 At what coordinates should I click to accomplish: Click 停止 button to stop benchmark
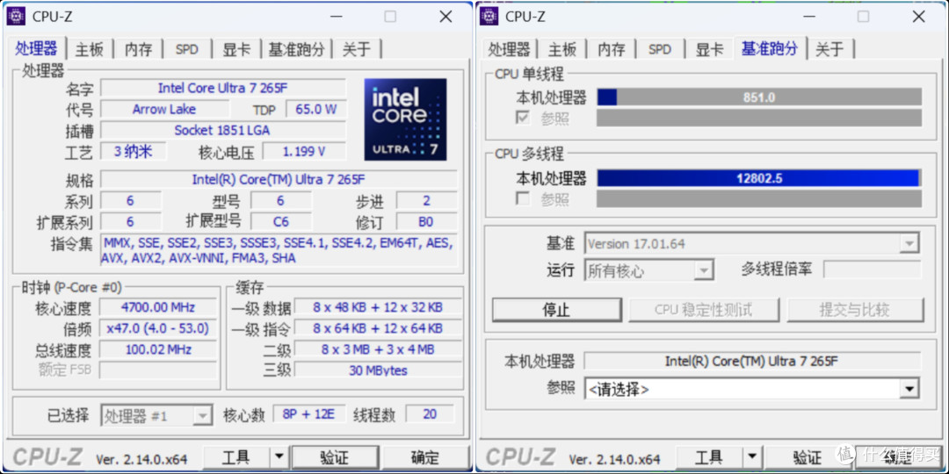(x=557, y=310)
